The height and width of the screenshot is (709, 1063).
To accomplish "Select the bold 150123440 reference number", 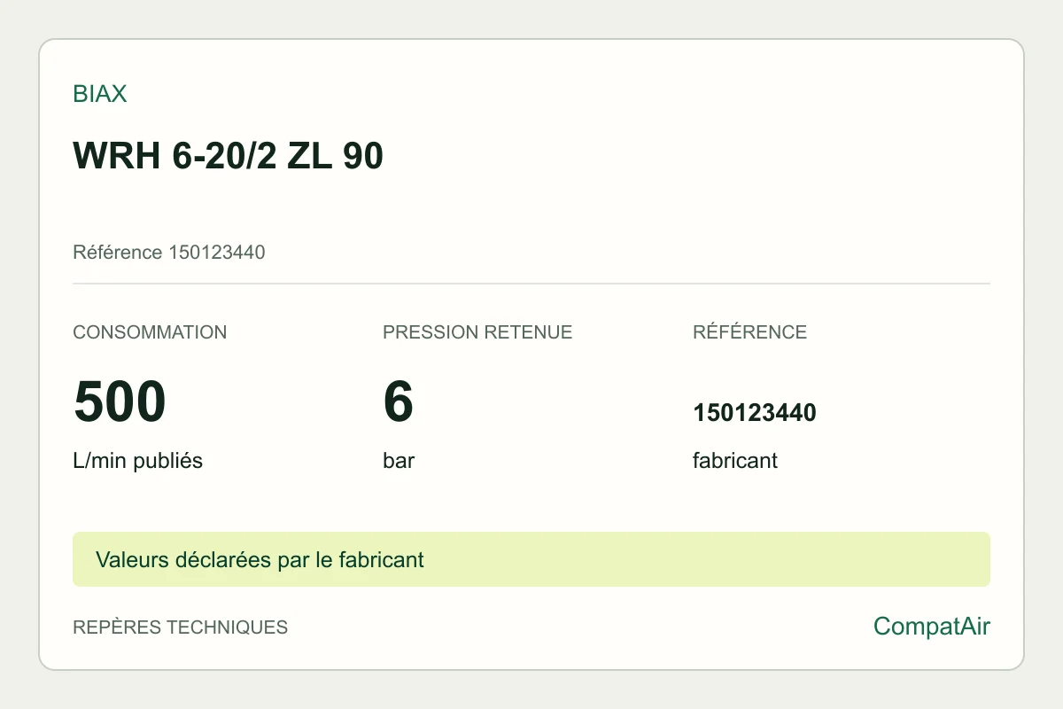I will tap(755, 413).
